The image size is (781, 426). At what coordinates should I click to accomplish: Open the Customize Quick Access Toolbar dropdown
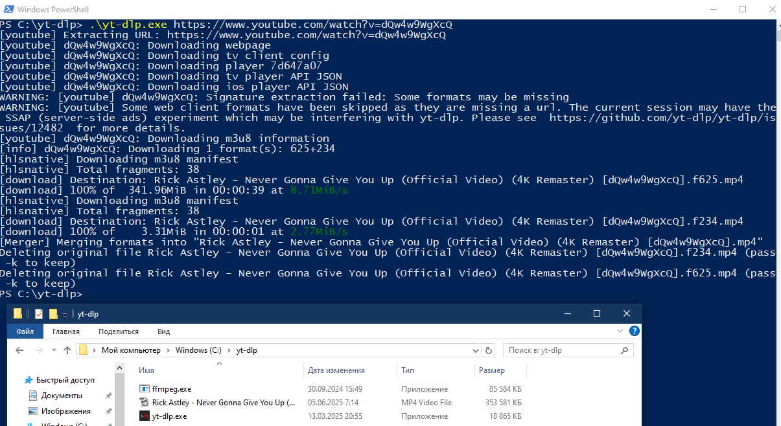pos(65,315)
